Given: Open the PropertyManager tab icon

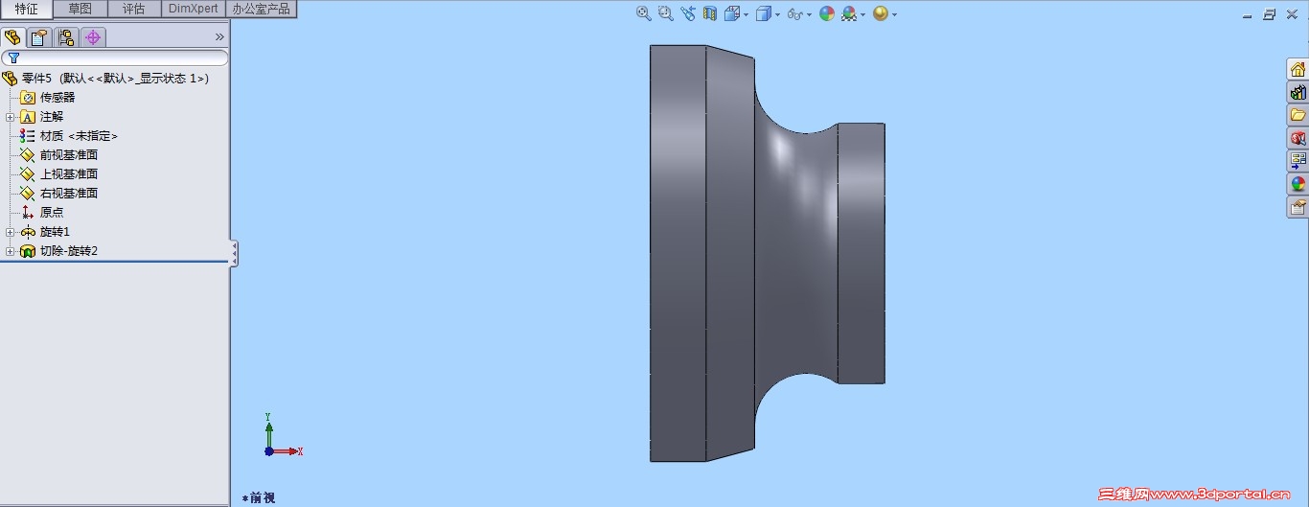Looking at the screenshot, I should 39,37.
